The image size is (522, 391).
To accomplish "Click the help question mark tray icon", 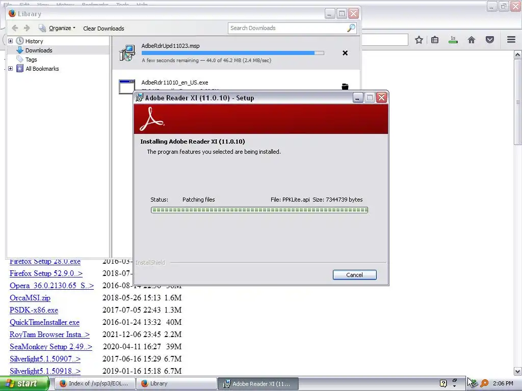I will [443, 383].
